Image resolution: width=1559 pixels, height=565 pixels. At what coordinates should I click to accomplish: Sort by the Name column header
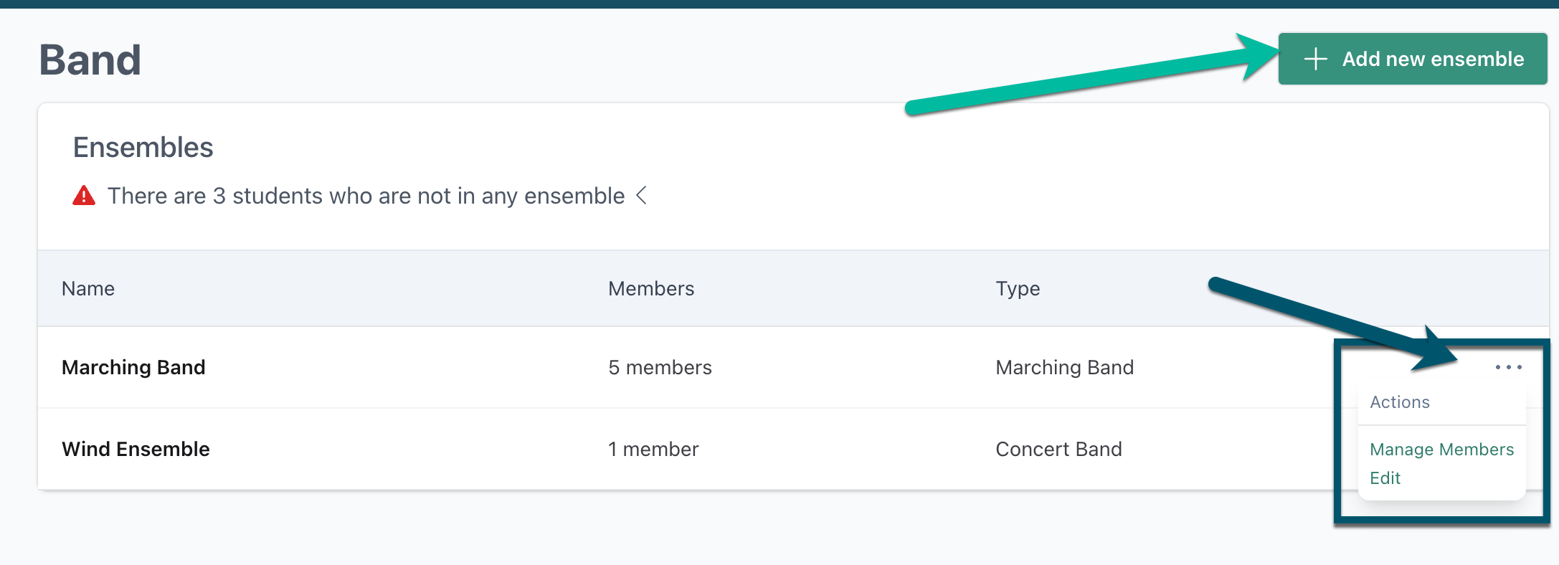click(x=87, y=288)
